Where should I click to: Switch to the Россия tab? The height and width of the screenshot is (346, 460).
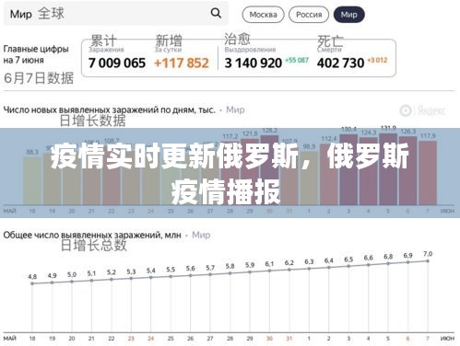click(x=309, y=15)
